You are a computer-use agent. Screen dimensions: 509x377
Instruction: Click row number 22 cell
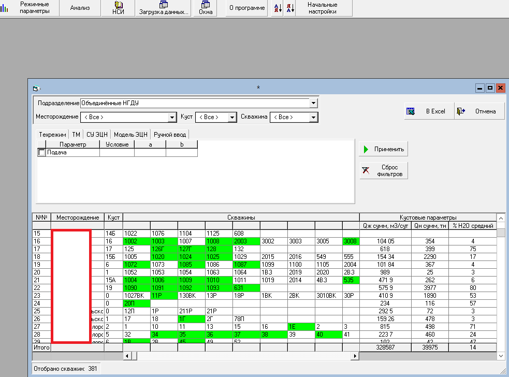pyautogui.click(x=41, y=288)
